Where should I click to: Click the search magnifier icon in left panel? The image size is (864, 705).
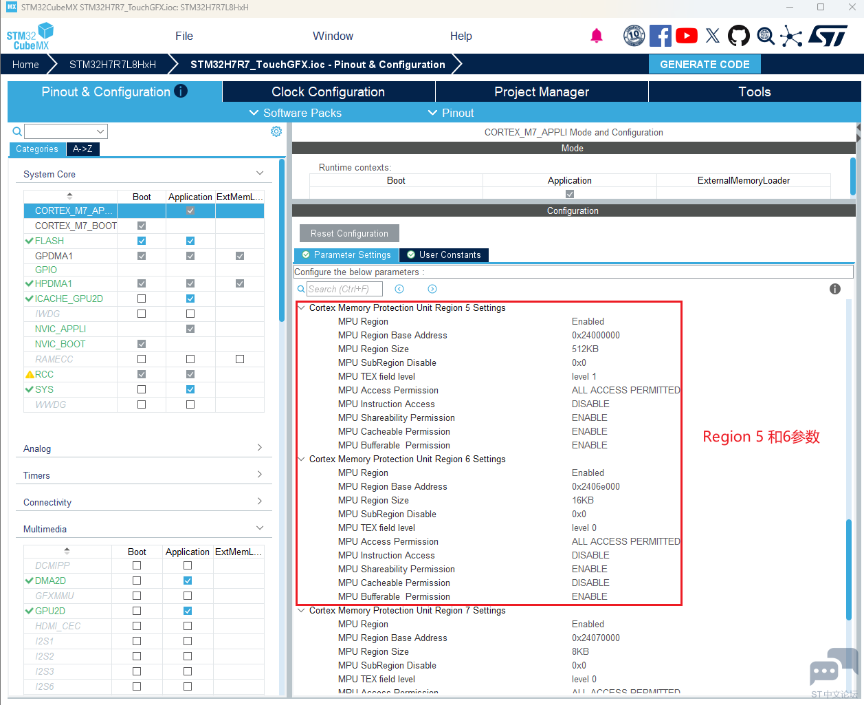17,131
